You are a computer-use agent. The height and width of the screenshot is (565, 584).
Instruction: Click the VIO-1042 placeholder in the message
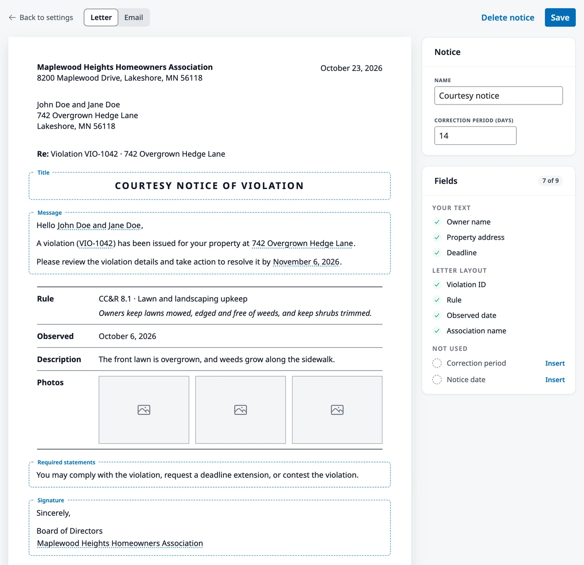coord(96,244)
